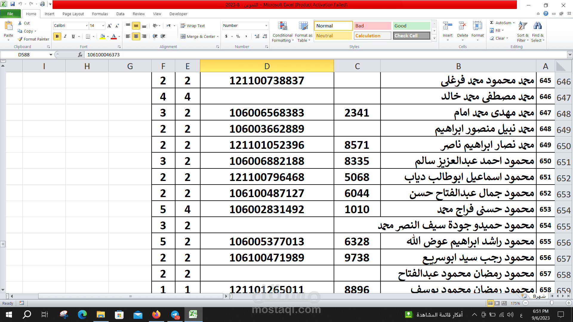
Task: Toggle Top Align vertical alignment
Action: point(128,26)
